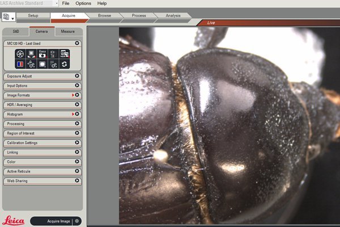Expand the Region of Interest section
The image size is (340, 227).
click(42, 133)
